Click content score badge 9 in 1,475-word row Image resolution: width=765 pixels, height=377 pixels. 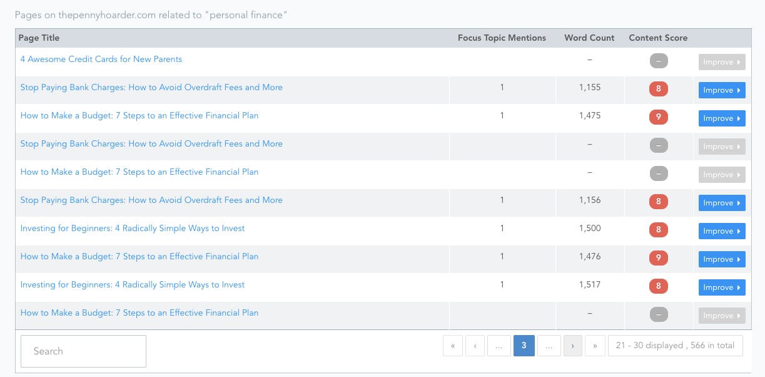[658, 117]
